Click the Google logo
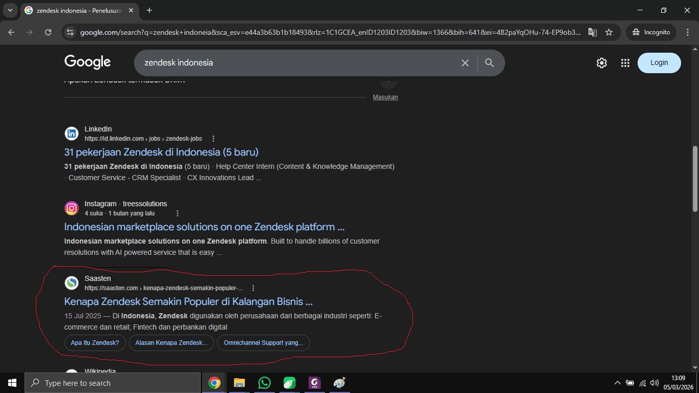Screen dimensions: 699x393 click(x=88, y=62)
